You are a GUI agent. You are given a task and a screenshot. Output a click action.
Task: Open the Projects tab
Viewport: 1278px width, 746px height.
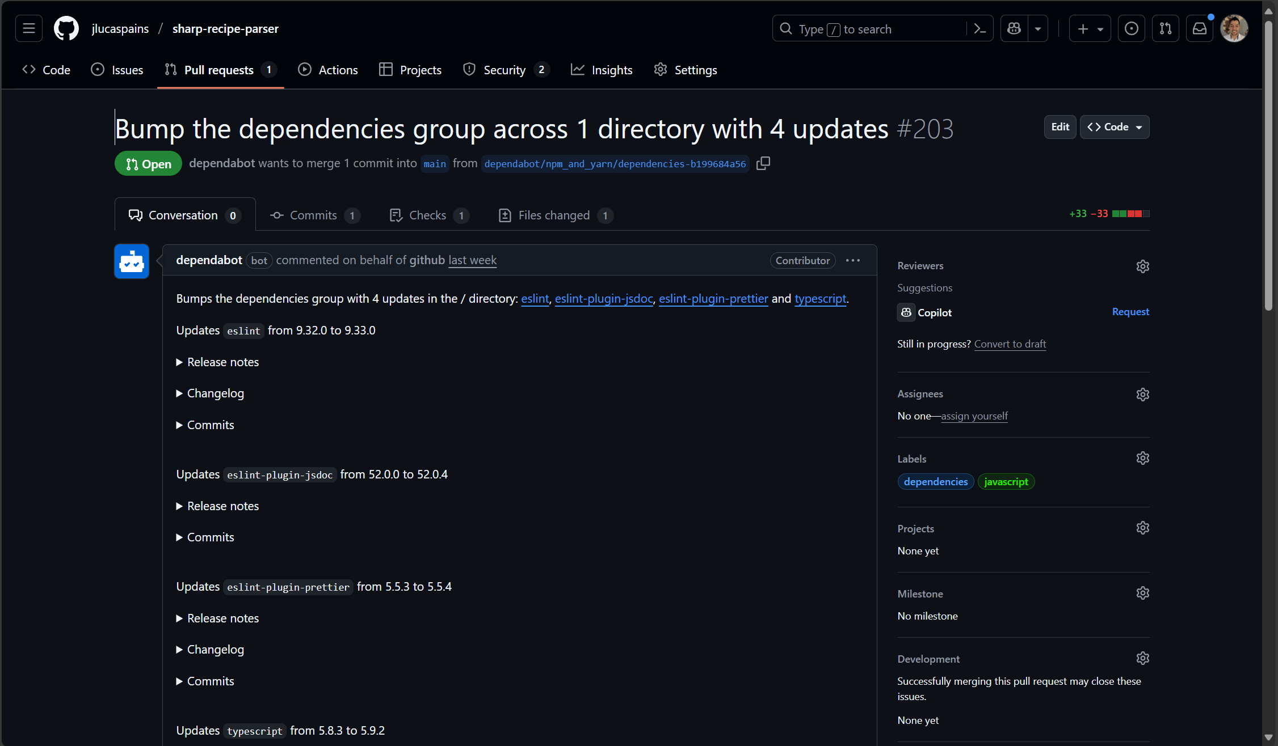(410, 70)
